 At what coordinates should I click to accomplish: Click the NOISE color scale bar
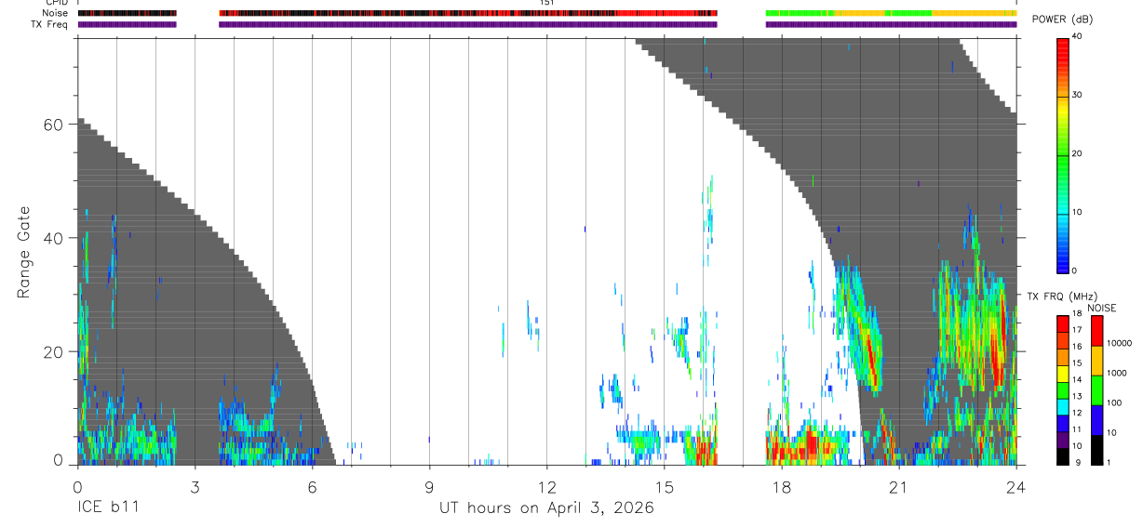(1097, 389)
